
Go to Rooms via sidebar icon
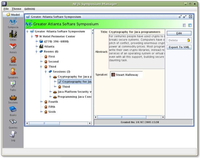tap(13, 59)
